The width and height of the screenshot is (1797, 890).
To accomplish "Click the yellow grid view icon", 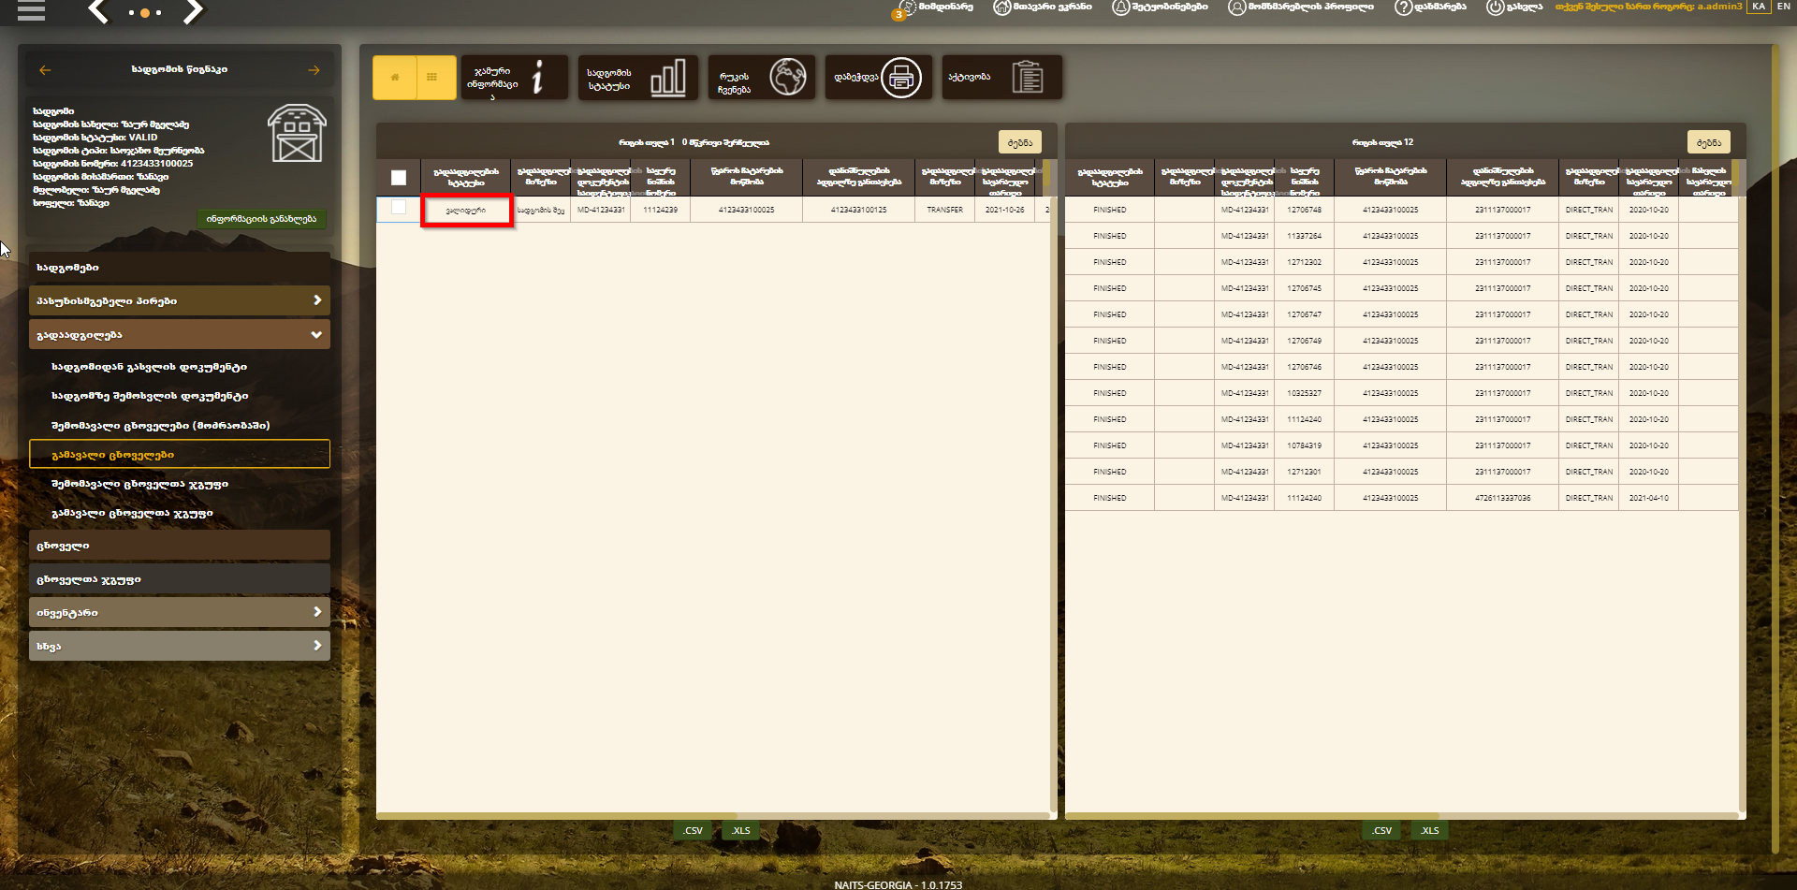I will tap(432, 78).
